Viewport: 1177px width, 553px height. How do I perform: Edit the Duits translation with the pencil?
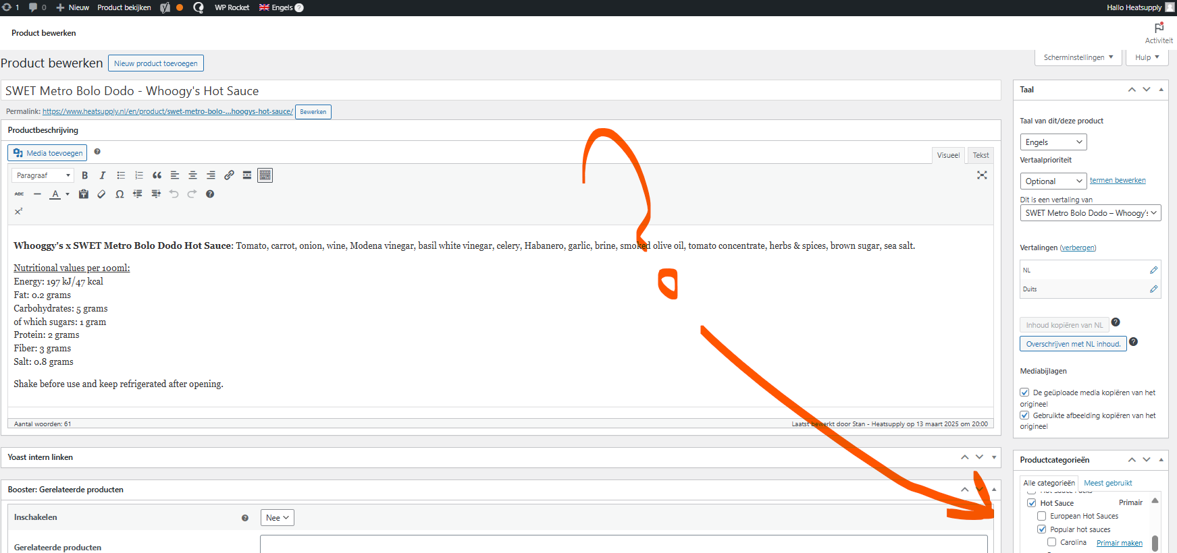click(x=1153, y=289)
